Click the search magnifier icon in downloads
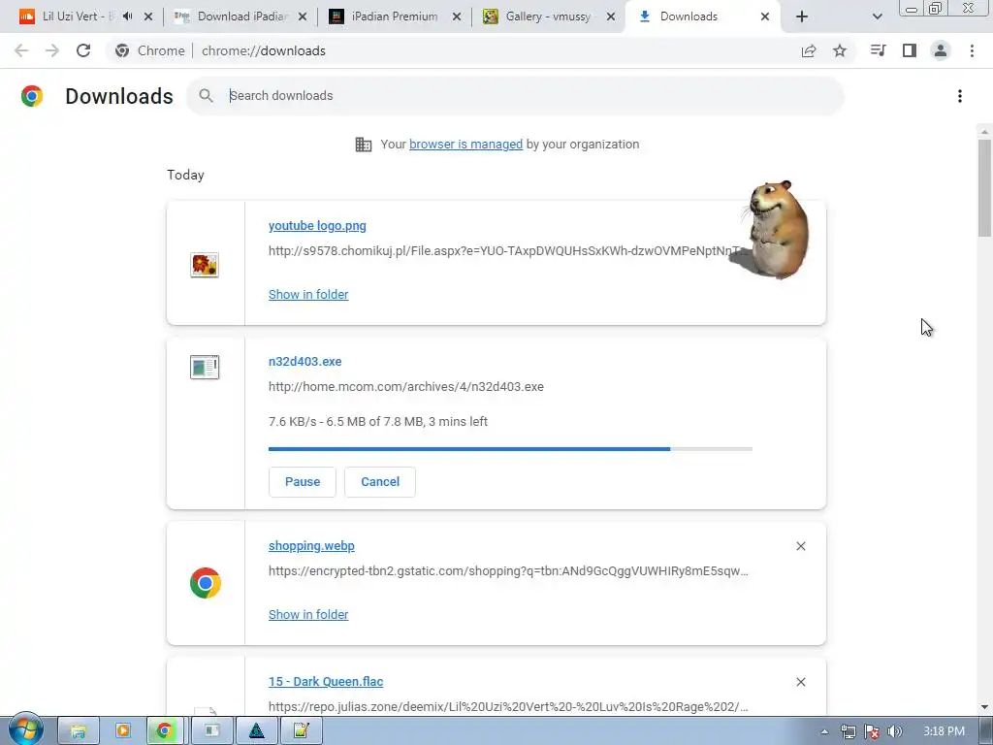Image resolution: width=993 pixels, height=745 pixels. tap(206, 96)
